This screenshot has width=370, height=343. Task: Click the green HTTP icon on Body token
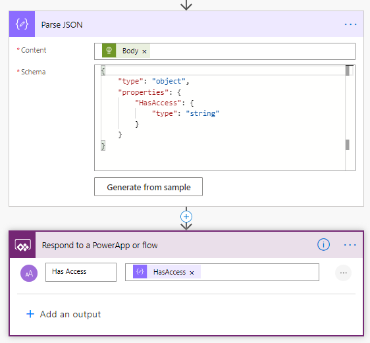tap(109, 51)
